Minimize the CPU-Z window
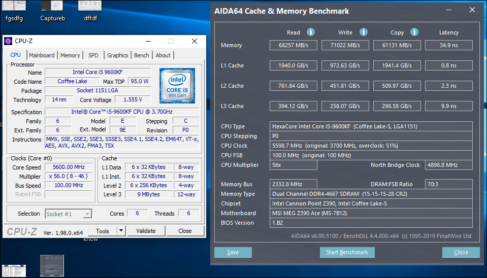 pyautogui.click(x=148, y=41)
